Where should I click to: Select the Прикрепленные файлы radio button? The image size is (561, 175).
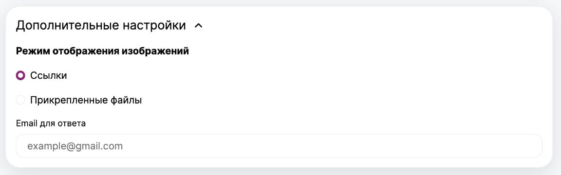[x=21, y=100]
